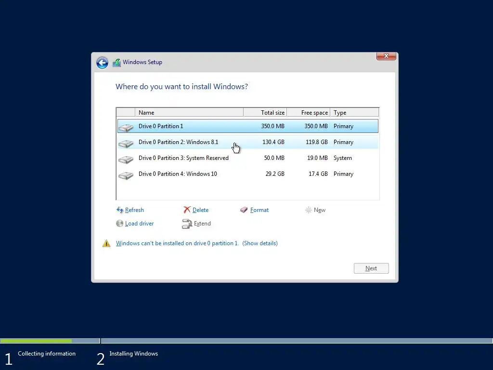Click the 19.0 MB free space value

[317, 158]
